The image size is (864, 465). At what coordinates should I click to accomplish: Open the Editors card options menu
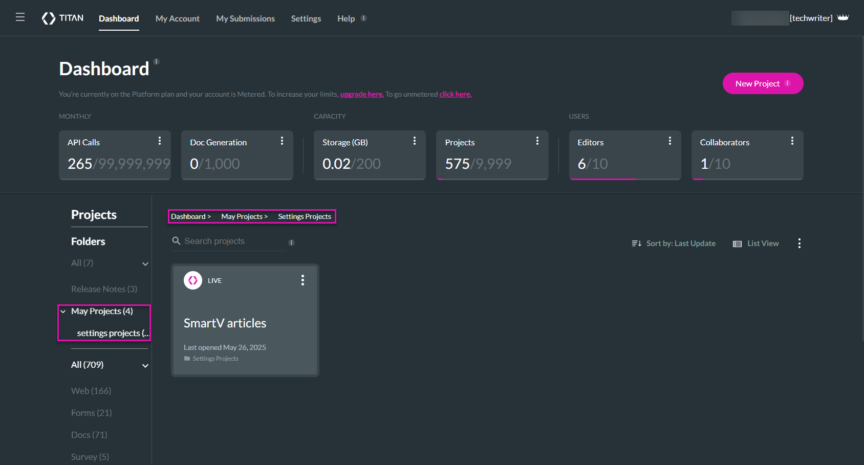point(669,141)
